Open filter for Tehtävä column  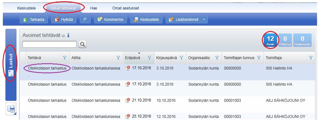[65, 58]
